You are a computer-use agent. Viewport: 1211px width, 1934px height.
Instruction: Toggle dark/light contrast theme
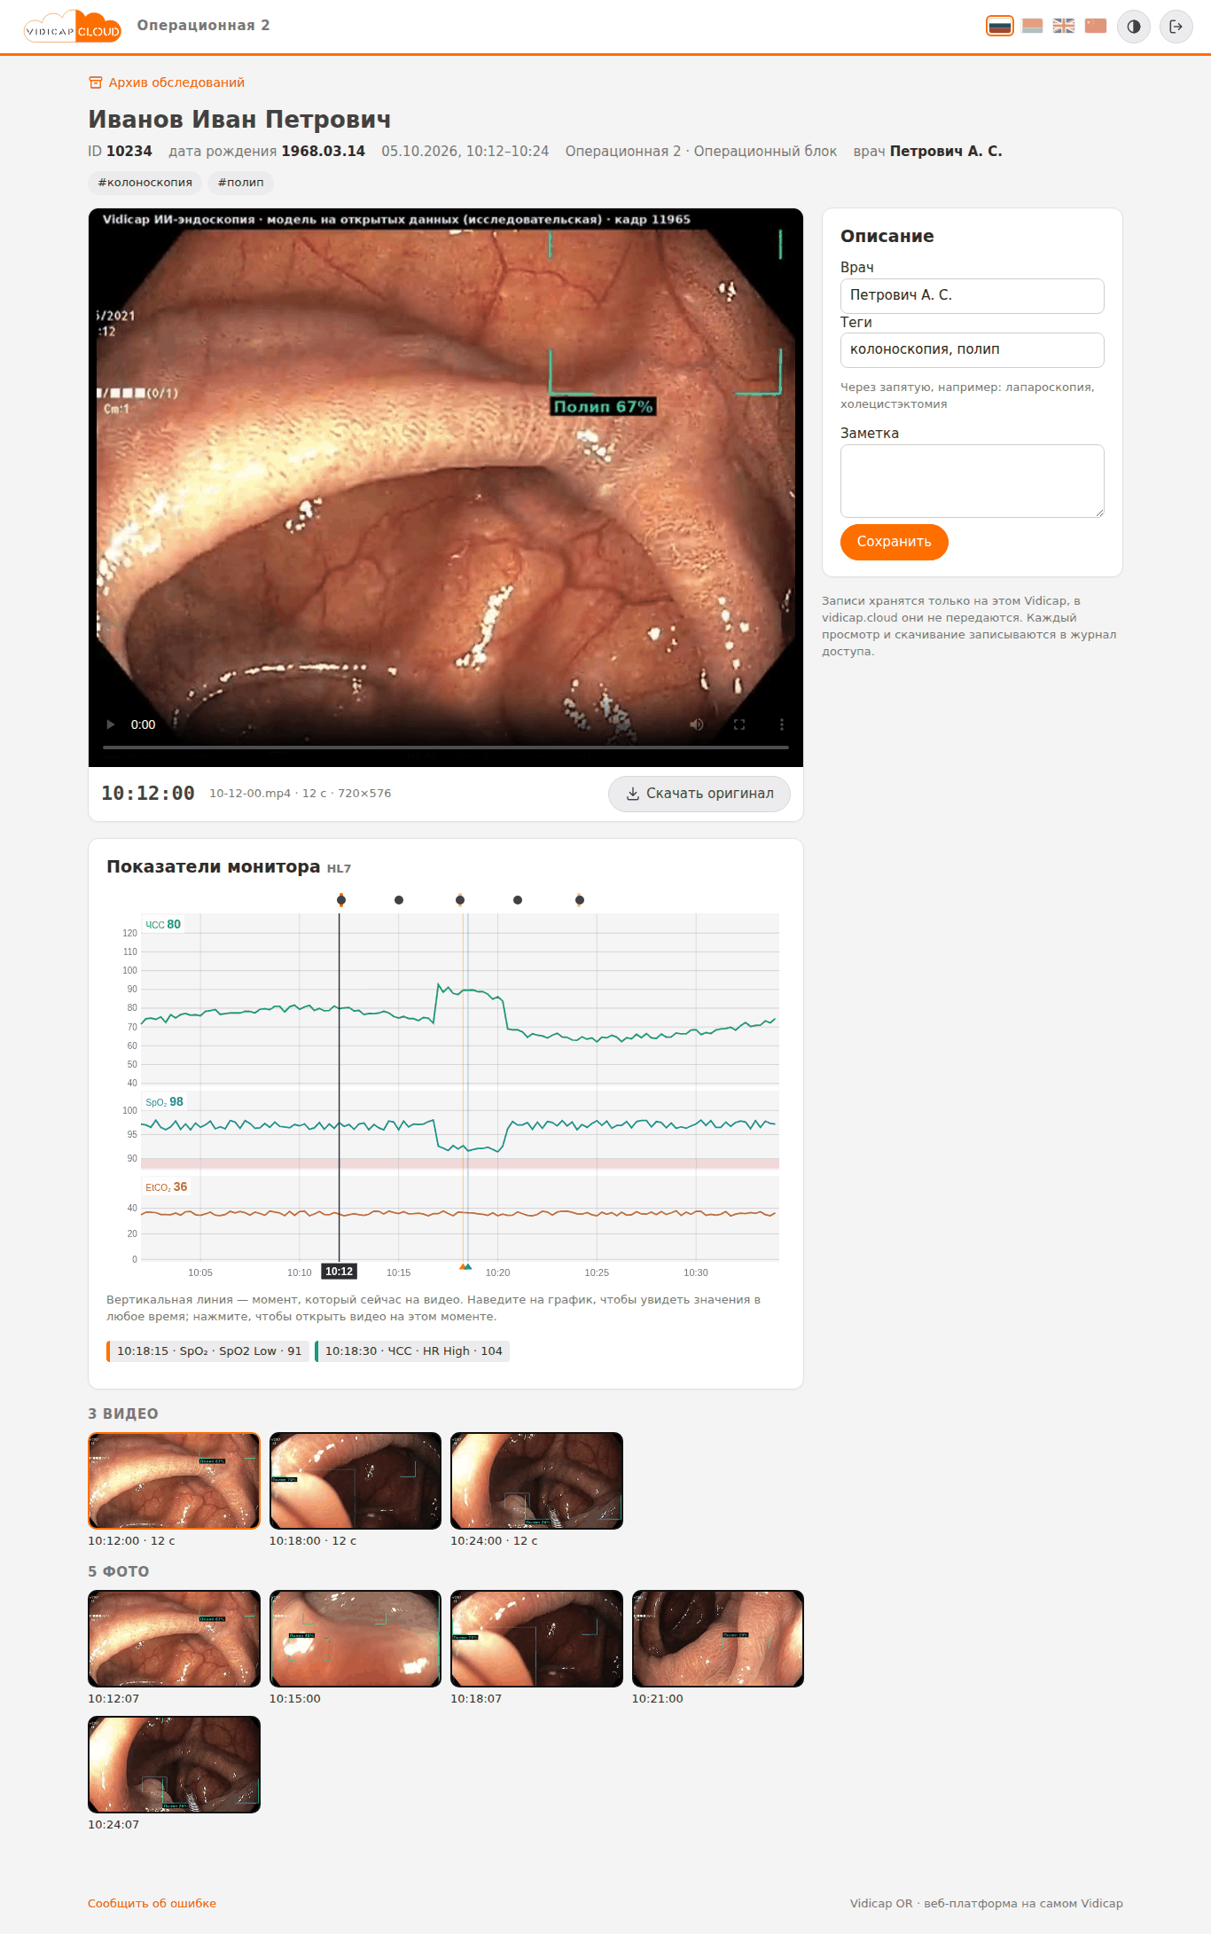click(x=1134, y=27)
